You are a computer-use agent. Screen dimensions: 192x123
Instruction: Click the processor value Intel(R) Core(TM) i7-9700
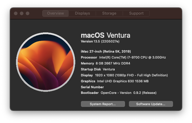(x=132, y=57)
